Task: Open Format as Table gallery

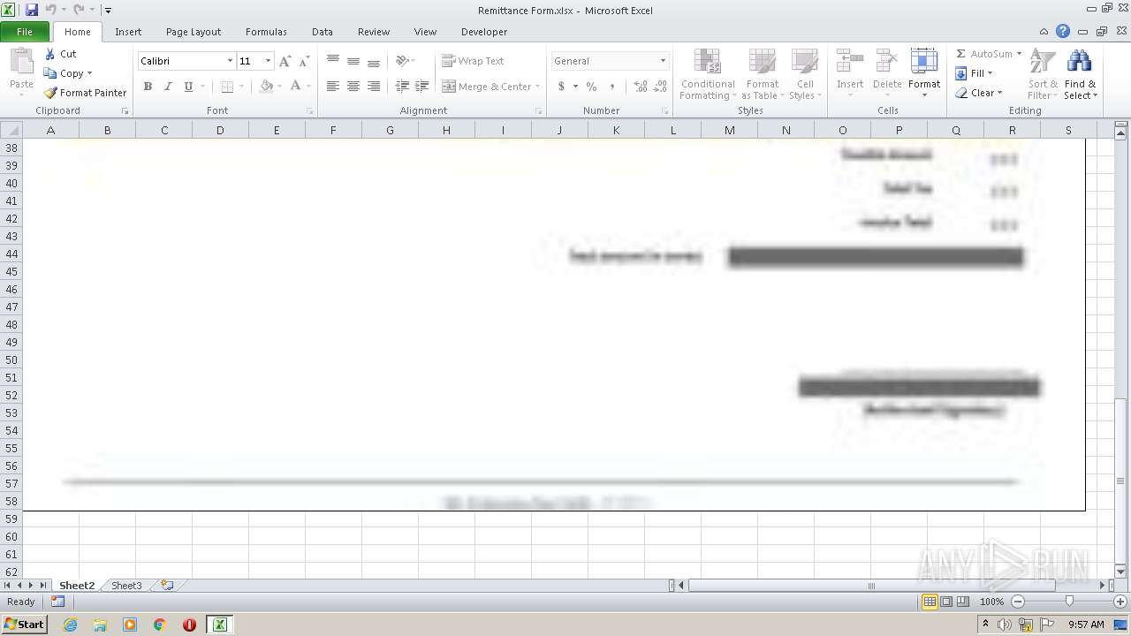Action: click(x=762, y=75)
